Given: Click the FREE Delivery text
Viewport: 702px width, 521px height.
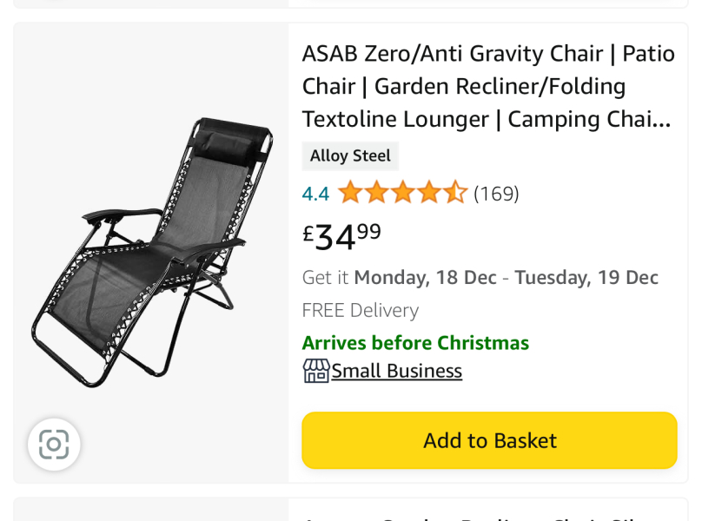Looking at the screenshot, I should (360, 310).
